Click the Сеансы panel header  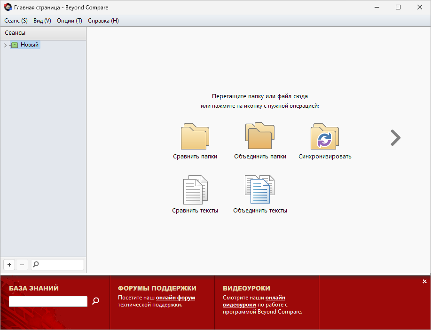click(x=43, y=33)
